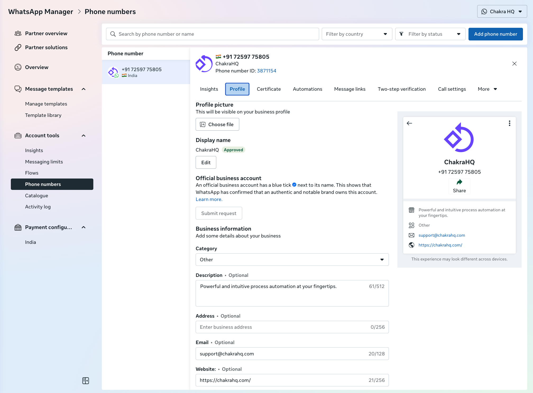The width and height of the screenshot is (533, 393).
Task: Switch to the Certificate tab
Action: pyautogui.click(x=269, y=89)
